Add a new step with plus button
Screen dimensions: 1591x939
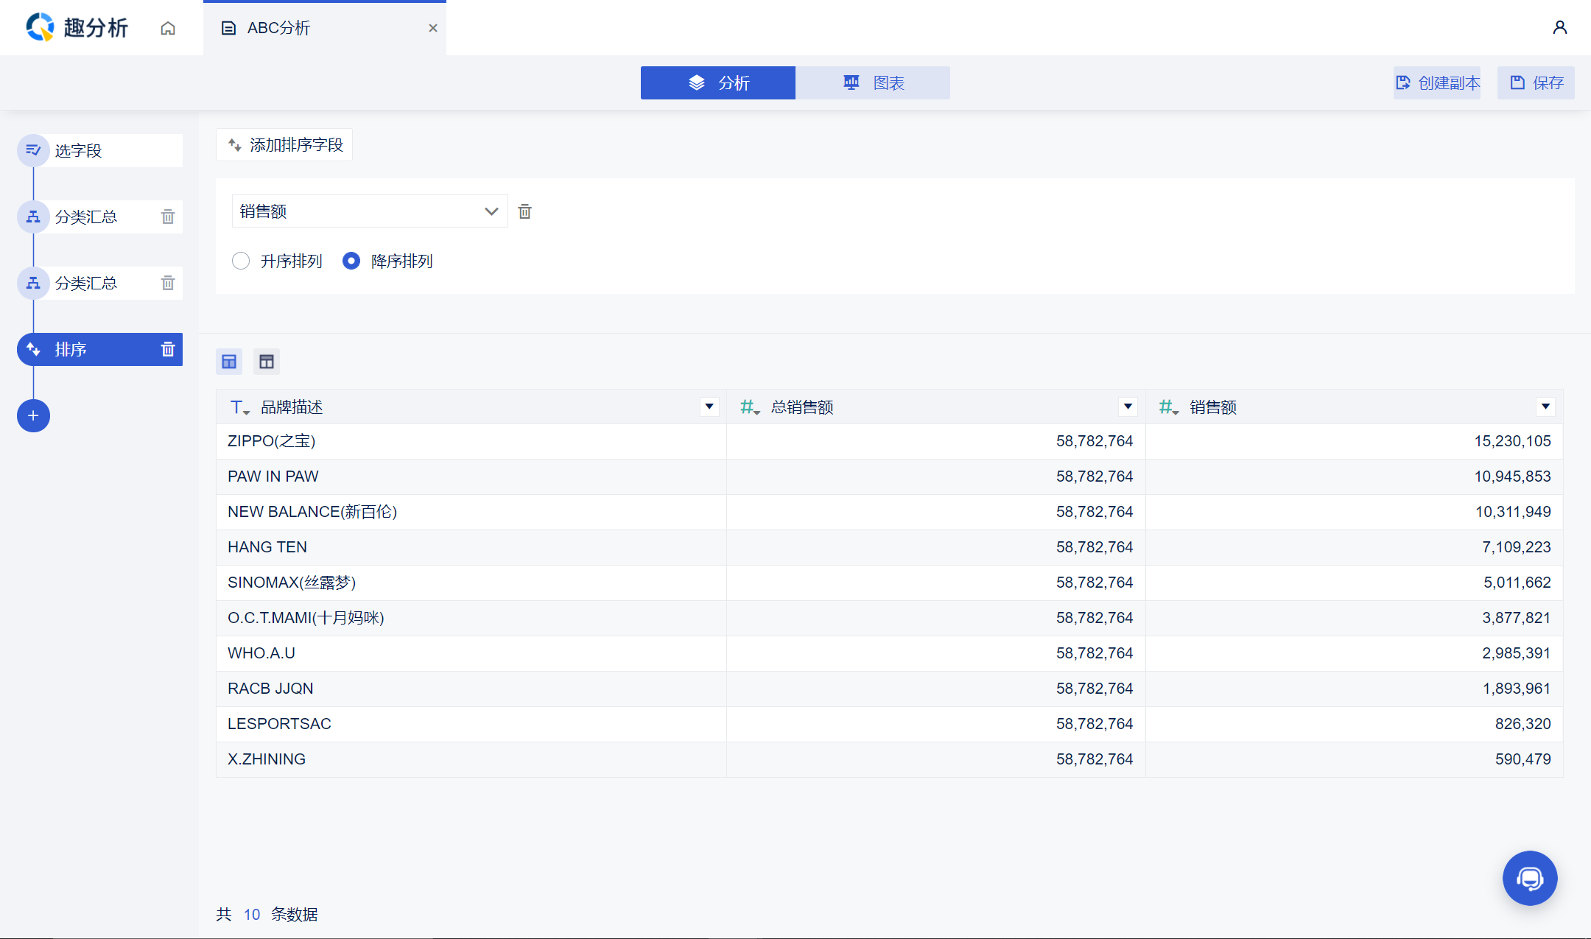33,415
